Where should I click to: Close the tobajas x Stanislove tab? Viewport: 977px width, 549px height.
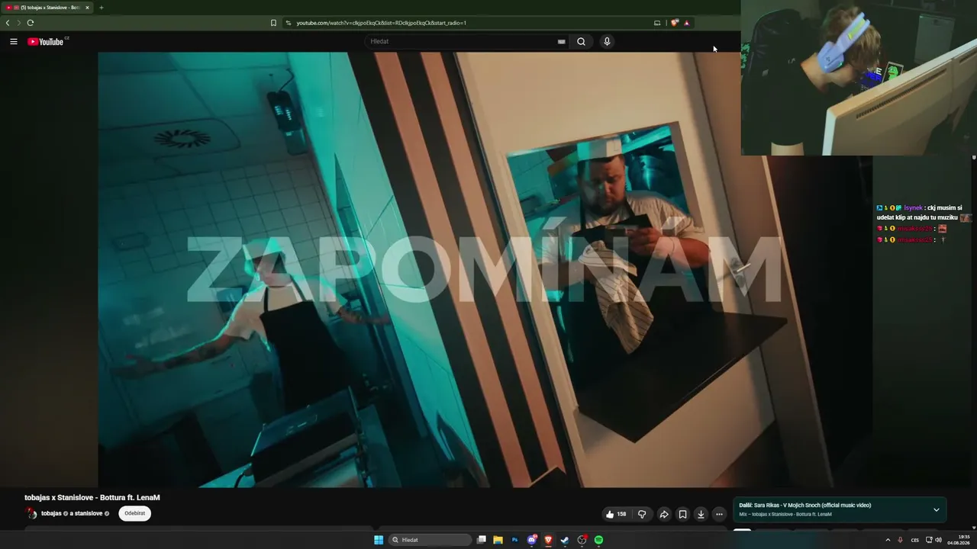pos(87,8)
